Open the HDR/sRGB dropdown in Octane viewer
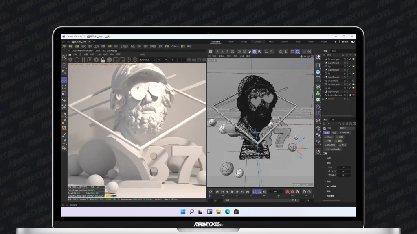This screenshot has width=417, height=234. [147, 60]
